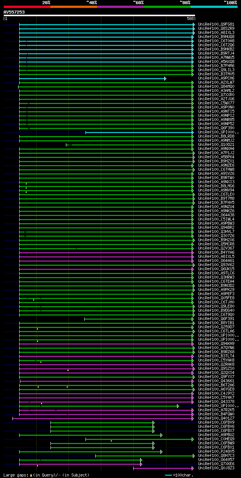This screenshot has width=241, height=478.
Task: Open hit UniRef100_Q9FG81
Action: (216, 24)
